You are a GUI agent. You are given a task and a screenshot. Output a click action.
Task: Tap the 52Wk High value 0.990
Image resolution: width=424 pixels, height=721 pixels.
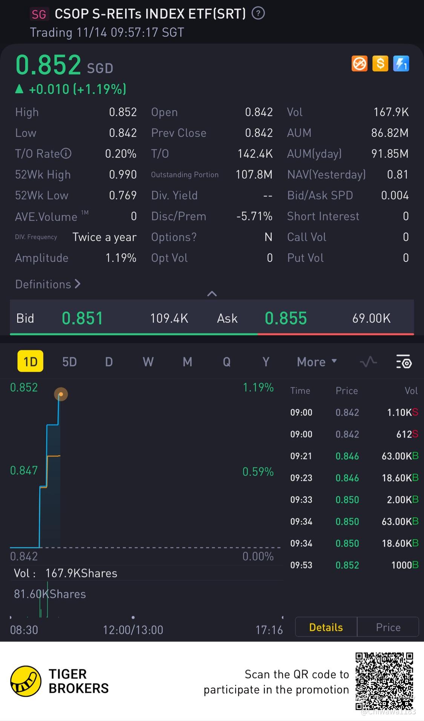pos(123,175)
